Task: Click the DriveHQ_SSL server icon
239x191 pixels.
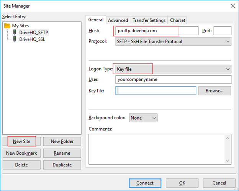Action: click(x=15, y=39)
